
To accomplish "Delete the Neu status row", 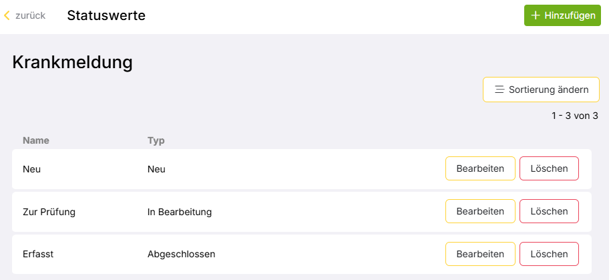I will [549, 168].
